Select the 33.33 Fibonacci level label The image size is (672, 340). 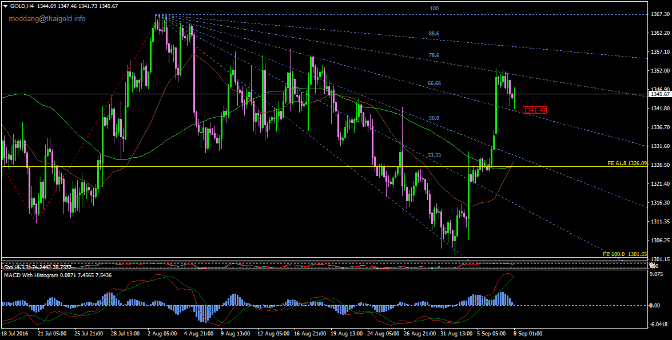(434, 155)
